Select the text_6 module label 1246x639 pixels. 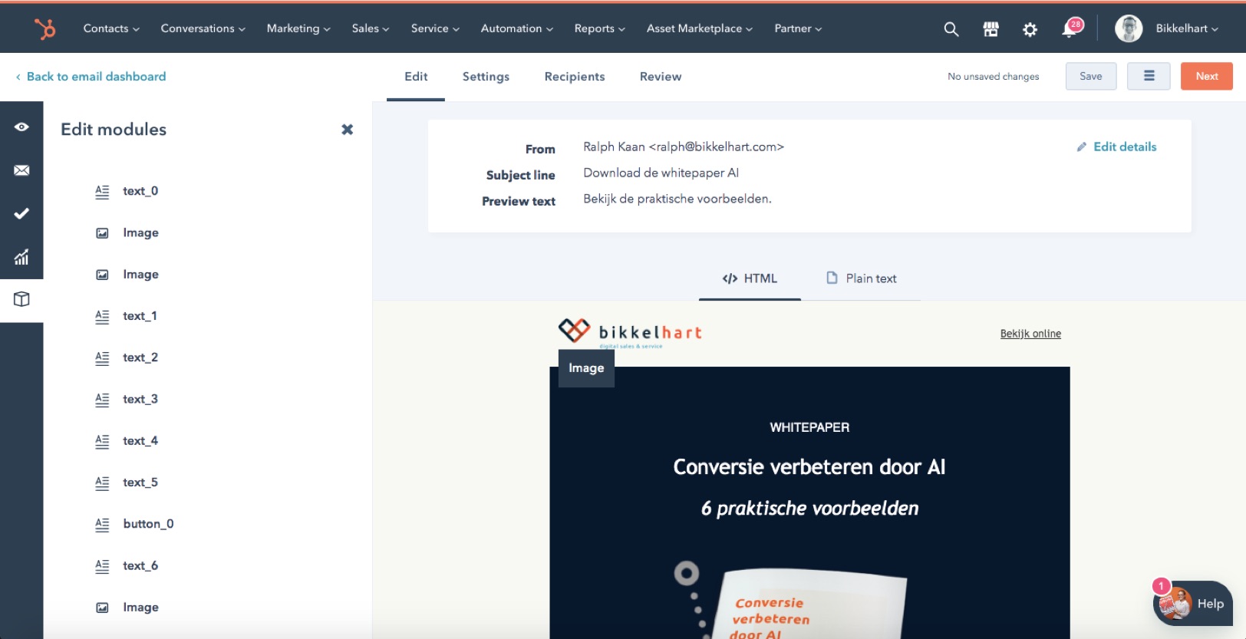pos(140,565)
